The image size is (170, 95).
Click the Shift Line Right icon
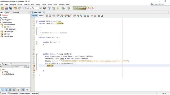point(88,16)
